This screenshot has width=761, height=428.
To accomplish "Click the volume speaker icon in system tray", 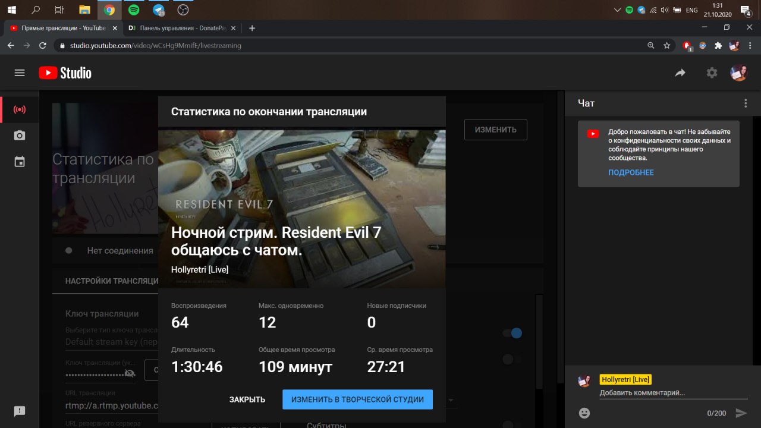I will 664,10.
